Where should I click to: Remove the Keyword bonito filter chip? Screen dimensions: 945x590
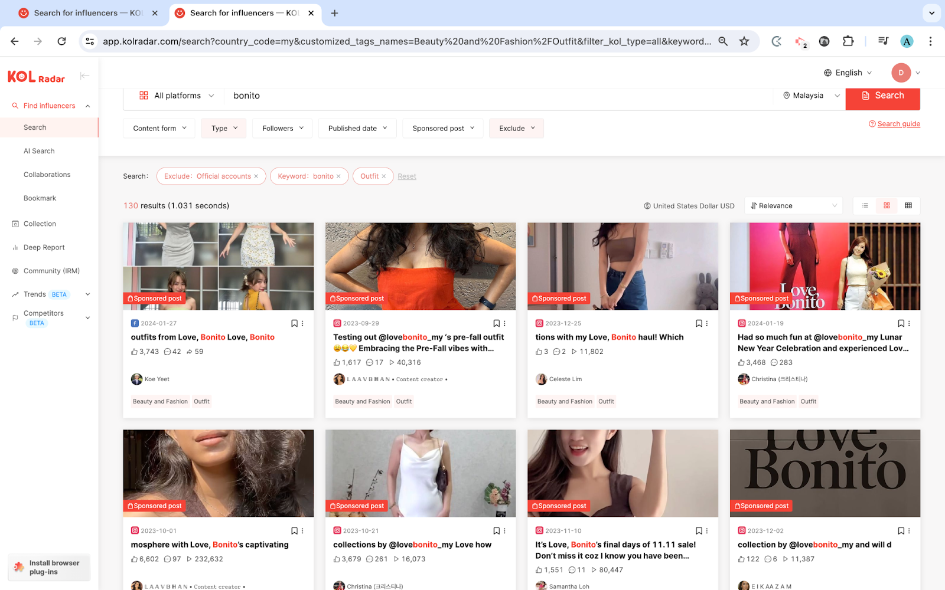338,176
